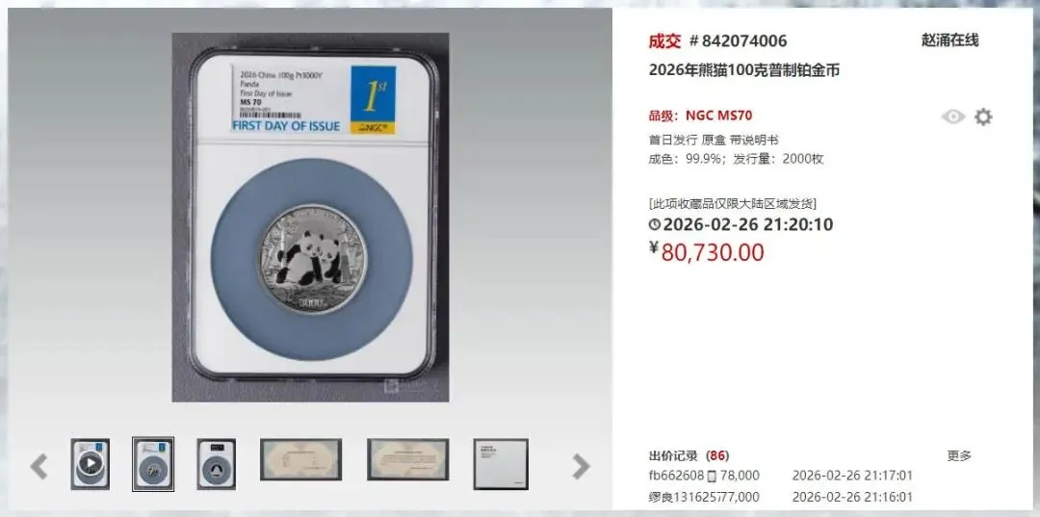1040x517 pixels.
Task: Click the item title 2026年熊猫100克普制铂金币
Action: (x=744, y=70)
